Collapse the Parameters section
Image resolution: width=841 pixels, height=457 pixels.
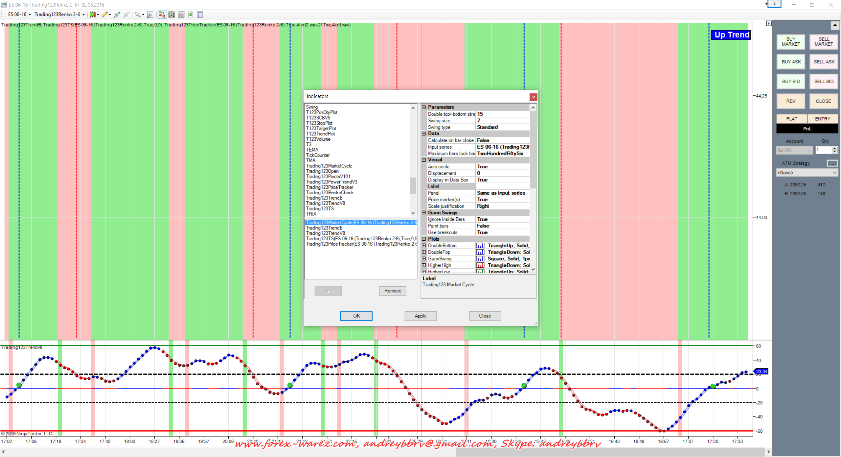click(x=424, y=107)
